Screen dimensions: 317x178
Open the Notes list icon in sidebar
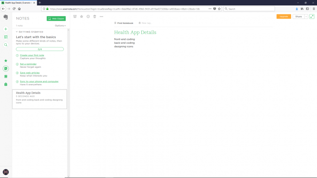[x=5, y=69]
